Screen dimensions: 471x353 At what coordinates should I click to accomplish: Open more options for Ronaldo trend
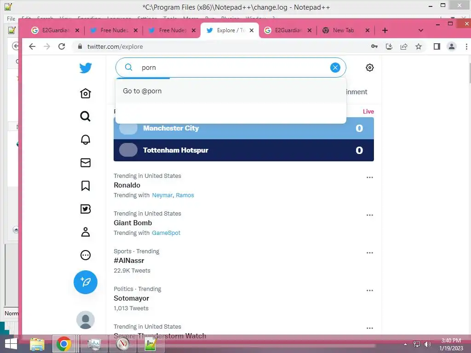click(x=370, y=177)
